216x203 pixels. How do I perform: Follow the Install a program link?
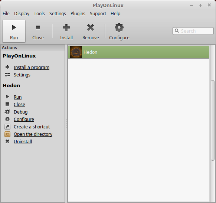32,67
